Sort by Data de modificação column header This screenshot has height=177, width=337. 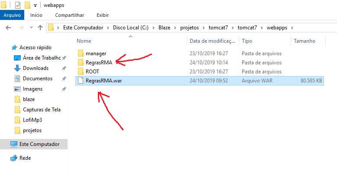pyautogui.click(x=213, y=41)
